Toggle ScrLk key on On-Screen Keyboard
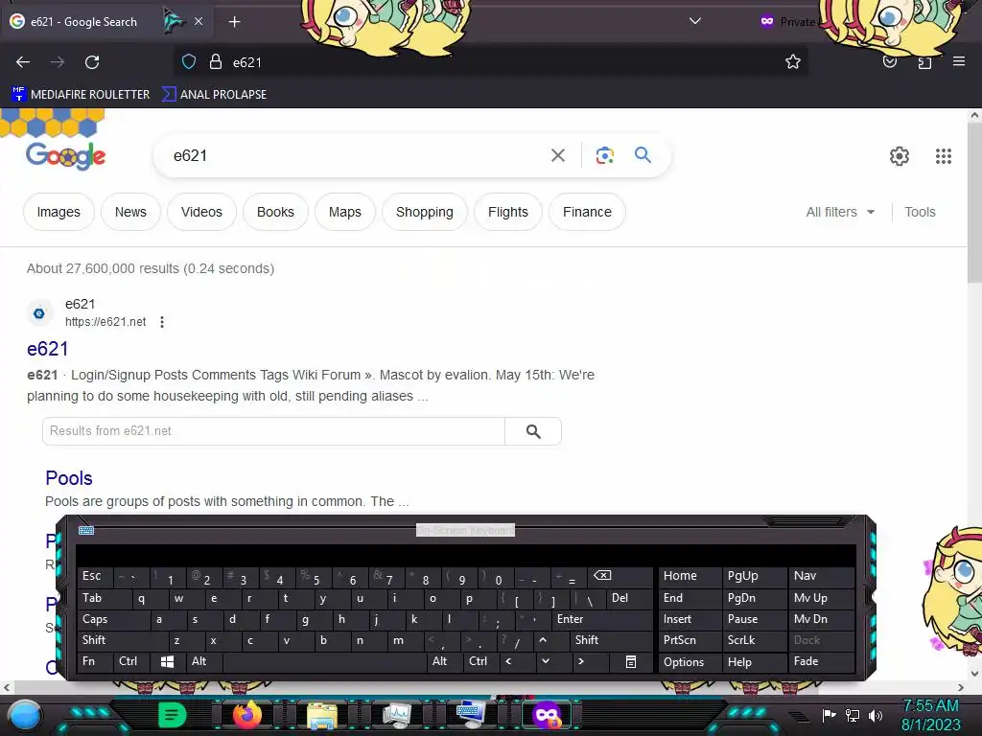 [754, 640]
